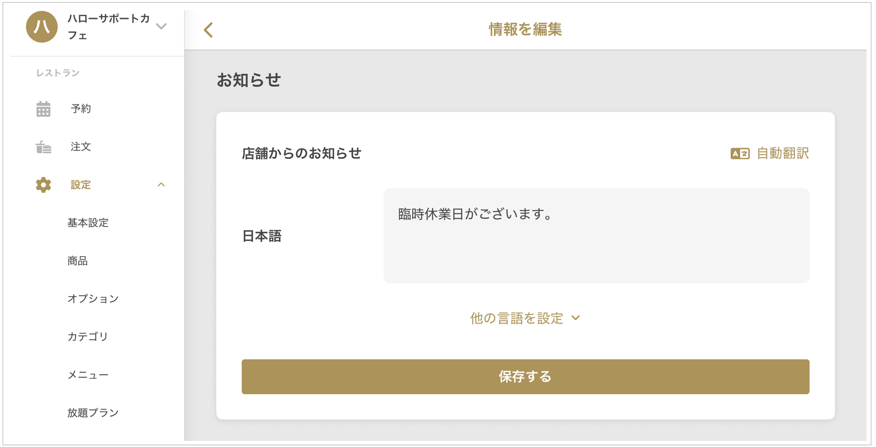The image size is (876, 447).
Task: Open 放題プラン in the sidebar
Action: (93, 413)
